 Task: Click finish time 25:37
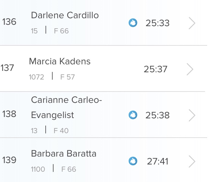156,69
